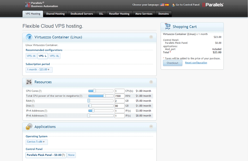Select None for Control Panel
Screen dimensions: 248x161
pos(71,155)
